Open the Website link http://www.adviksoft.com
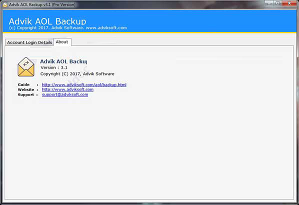Viewport: 299px width, 205px height. (x=67, y=89)
